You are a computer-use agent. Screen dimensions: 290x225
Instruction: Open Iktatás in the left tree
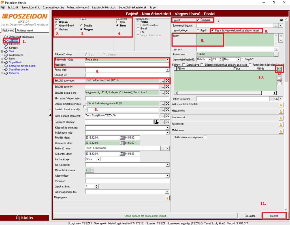coord(13,40)
